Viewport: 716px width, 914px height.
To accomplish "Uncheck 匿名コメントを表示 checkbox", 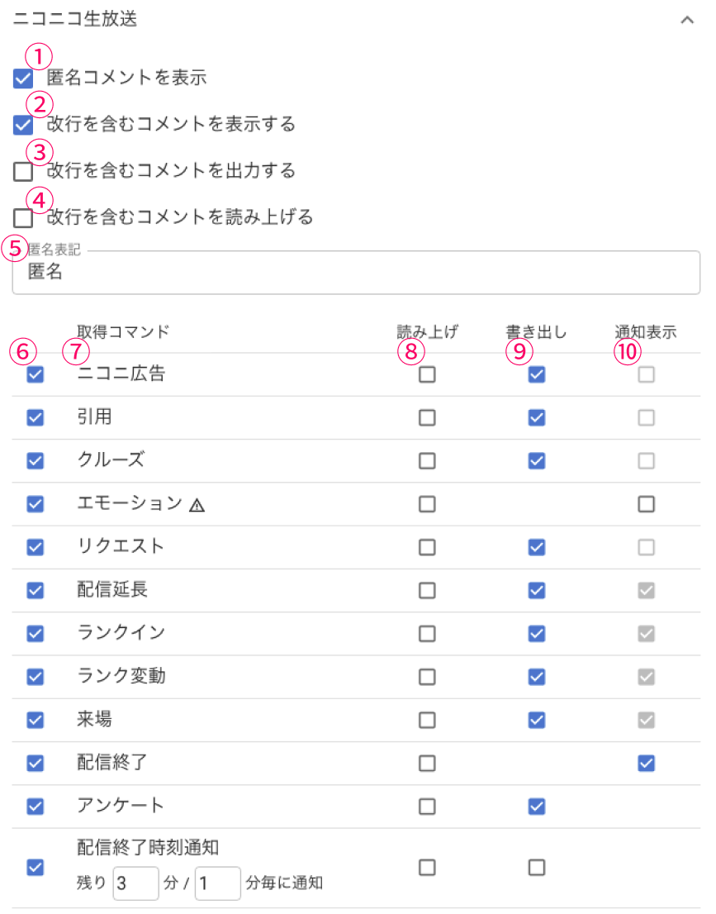I will 23,79.
